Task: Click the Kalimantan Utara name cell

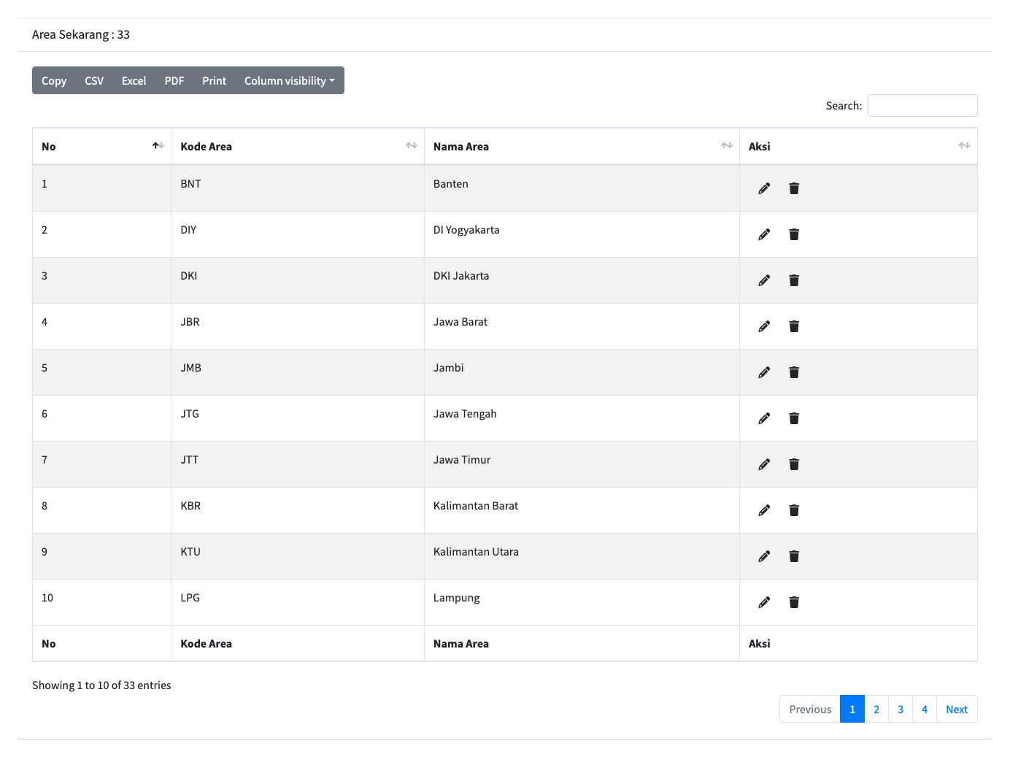Action: (582, 556)
